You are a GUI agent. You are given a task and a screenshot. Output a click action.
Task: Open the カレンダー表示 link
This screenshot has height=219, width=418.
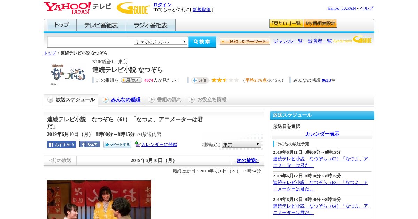[x=322, y=134]
